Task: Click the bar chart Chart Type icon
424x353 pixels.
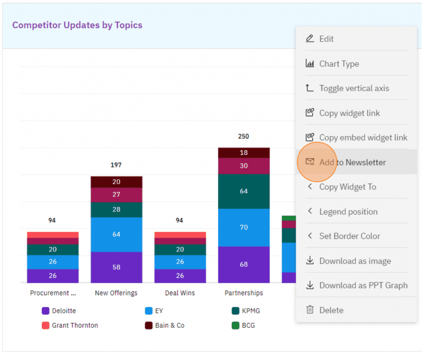Action: coord(310,63)
